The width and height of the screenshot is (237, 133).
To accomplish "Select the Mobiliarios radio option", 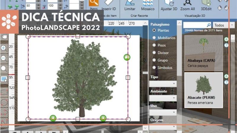I will (154, 38).
